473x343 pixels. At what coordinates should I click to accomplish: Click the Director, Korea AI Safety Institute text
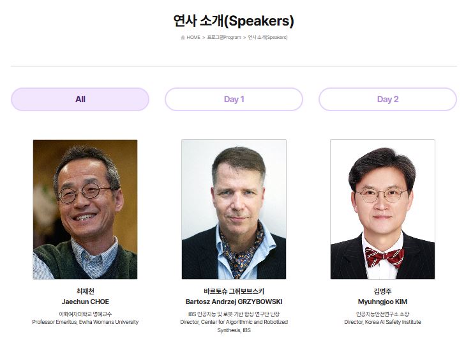click(x=382, y=322)
